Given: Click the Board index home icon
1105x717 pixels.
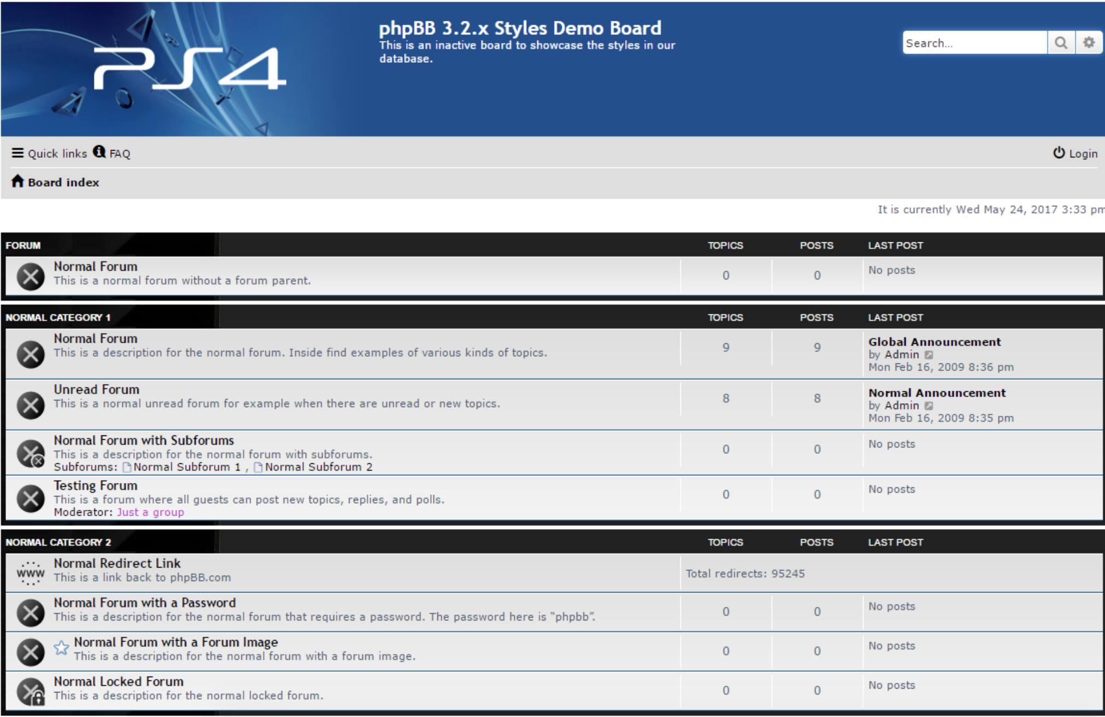Looking at the screenshot, I should 17,181.
